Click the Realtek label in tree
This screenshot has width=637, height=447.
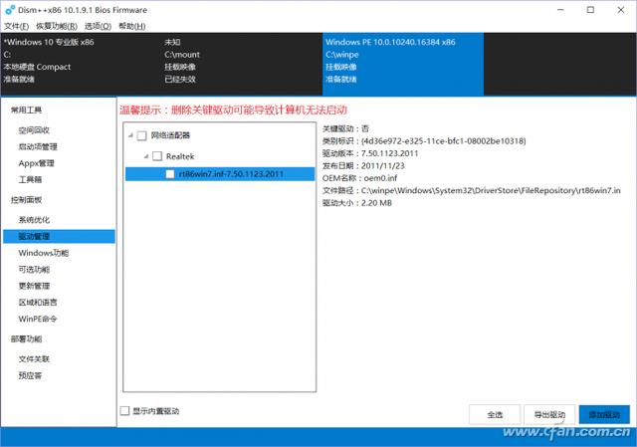coord(180,156)
